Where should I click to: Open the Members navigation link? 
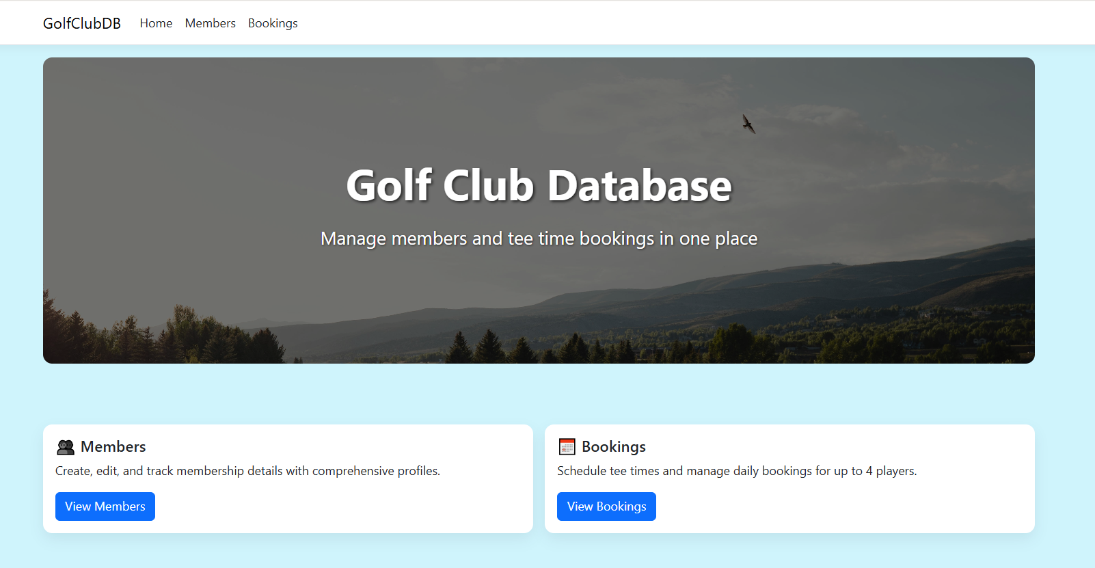(x=211, y=23)
